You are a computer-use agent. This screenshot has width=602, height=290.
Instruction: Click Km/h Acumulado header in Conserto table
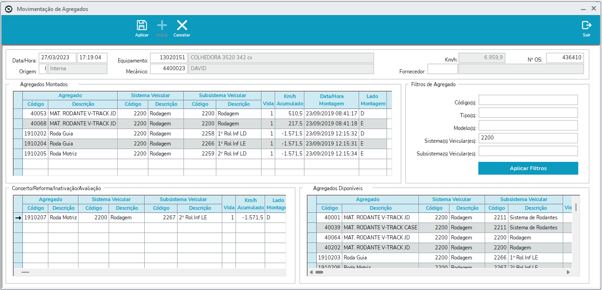click(251, 204)
